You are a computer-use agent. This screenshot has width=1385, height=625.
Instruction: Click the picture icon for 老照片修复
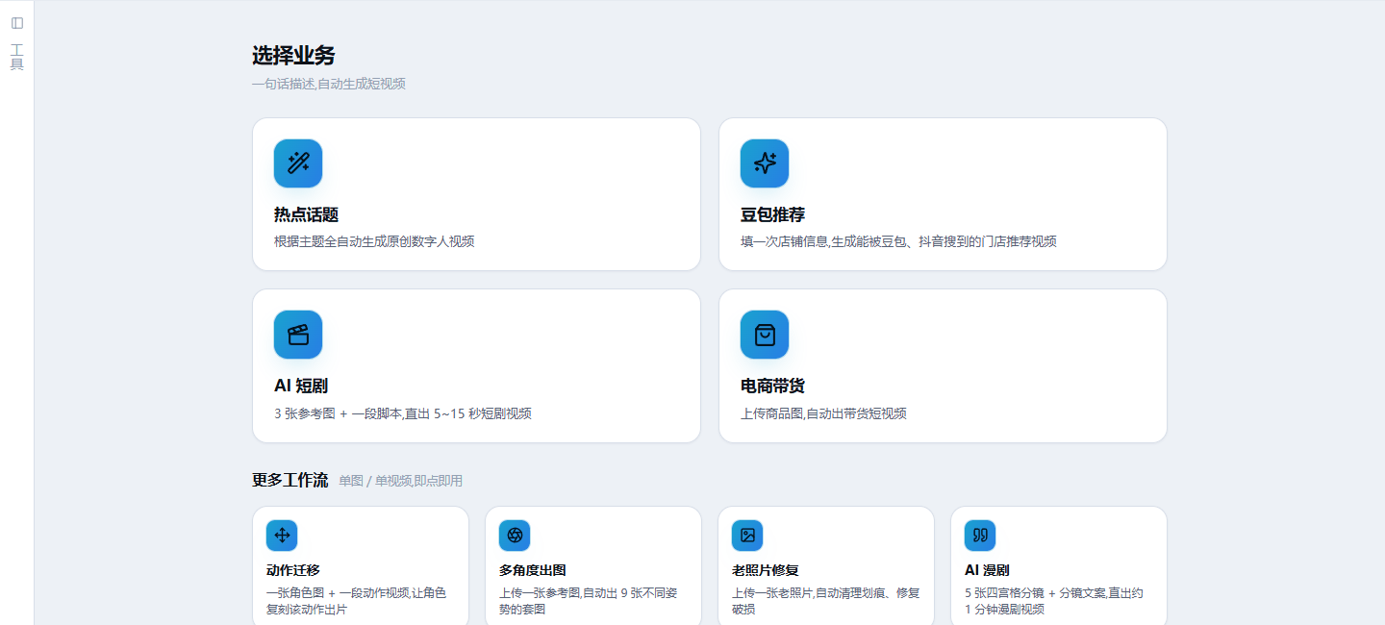tap(747, 536)
